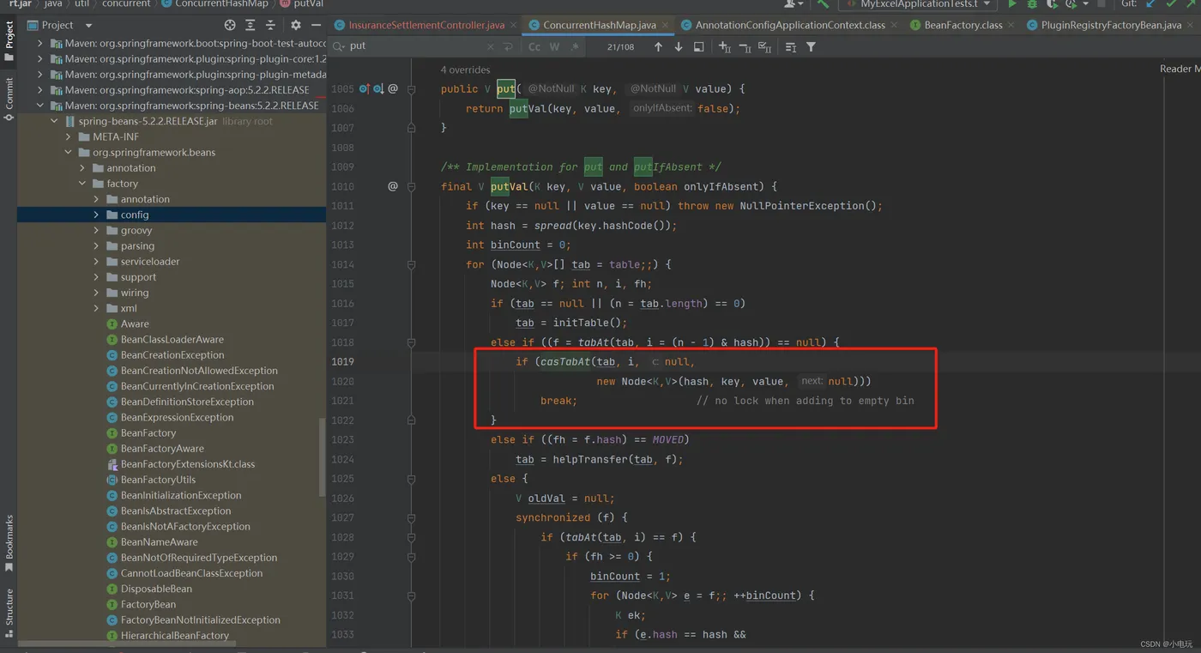Run MyExcelApplicationTests with green play button
The image size is (1201, 653).
coord(1011,4)
